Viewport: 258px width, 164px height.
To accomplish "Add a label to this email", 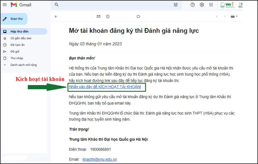I will 138,17.
